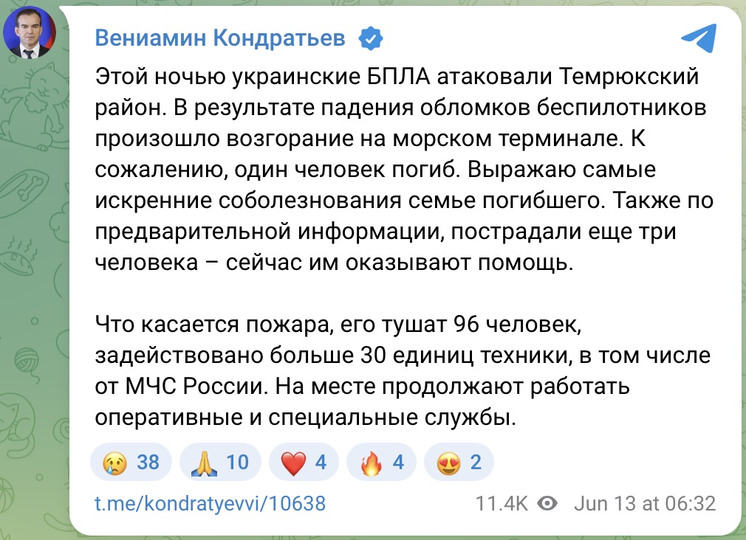
Task: Open the t.me/kondratyevvi/10638 link
Action: pyautogui.click(x=211, y=503)
